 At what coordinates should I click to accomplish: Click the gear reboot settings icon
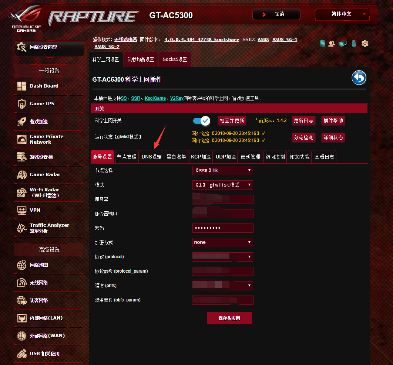pyautogui.click(x=365, y=44)
